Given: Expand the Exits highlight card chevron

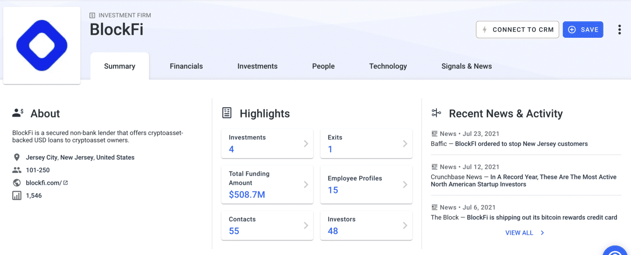Looking at the screenshot, I should tap(405, 143).
